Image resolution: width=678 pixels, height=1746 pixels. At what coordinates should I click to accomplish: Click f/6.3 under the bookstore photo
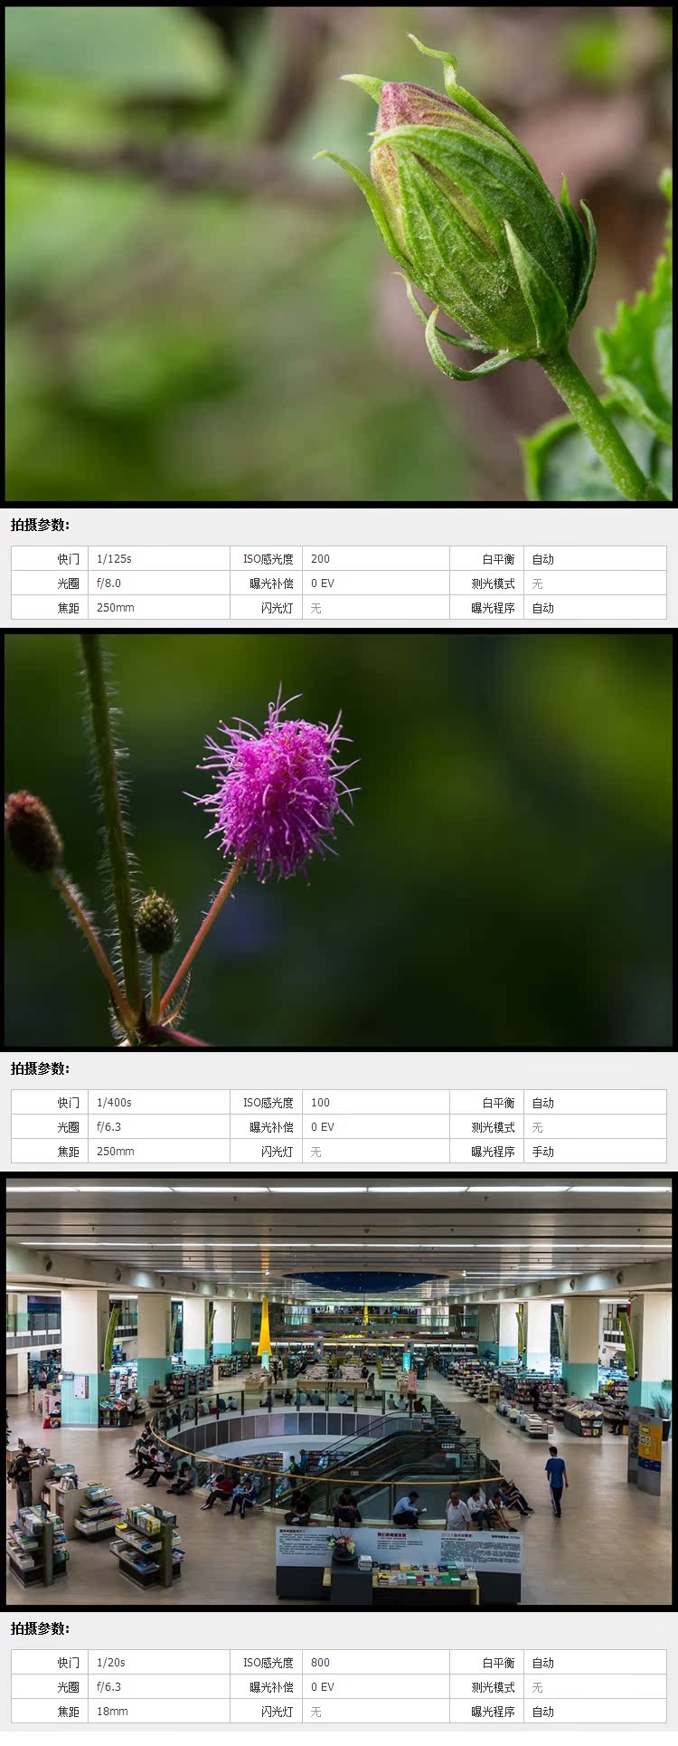point(108,1687)
